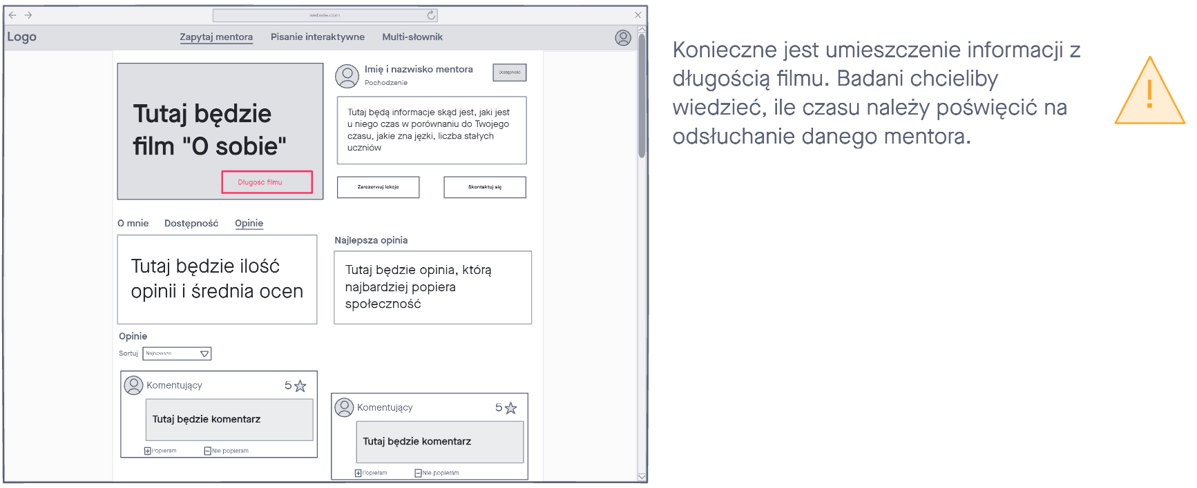Check "Nie popieram" on the first comment
This screenshot has width=1197, height=488.
tap(207, 451)
